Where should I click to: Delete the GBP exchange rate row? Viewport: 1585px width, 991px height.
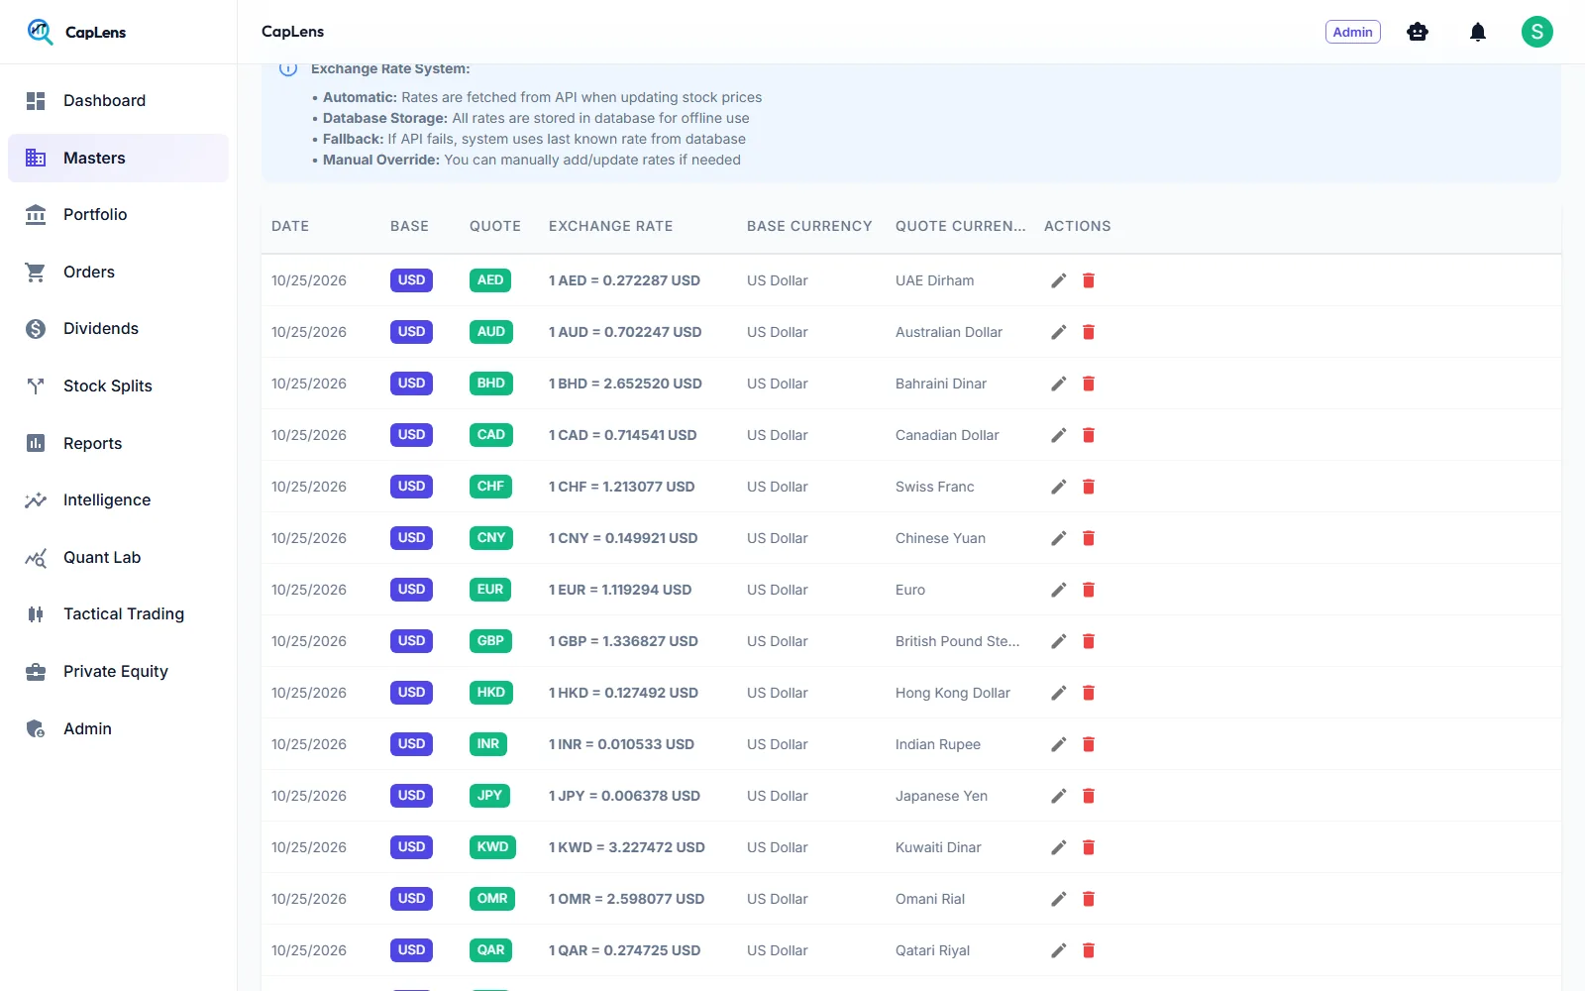coord(1089,641)
